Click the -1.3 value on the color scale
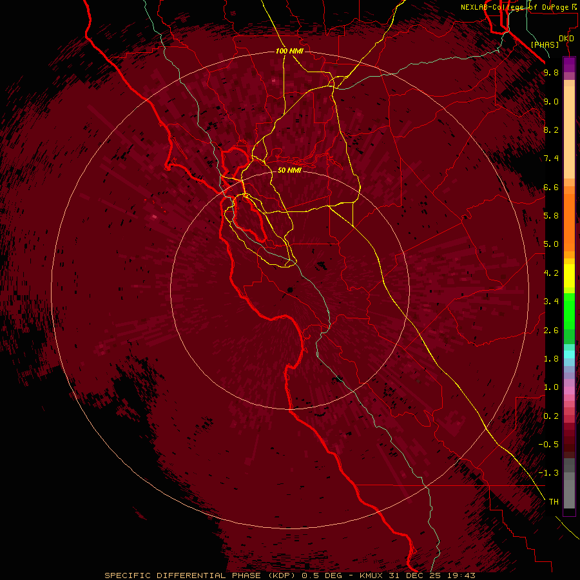 [x=549, y=473]
